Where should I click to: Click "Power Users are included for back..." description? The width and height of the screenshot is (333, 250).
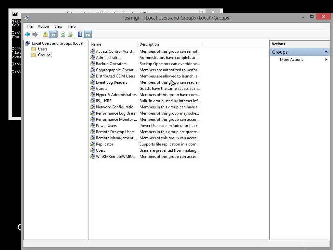click(170, 126)
